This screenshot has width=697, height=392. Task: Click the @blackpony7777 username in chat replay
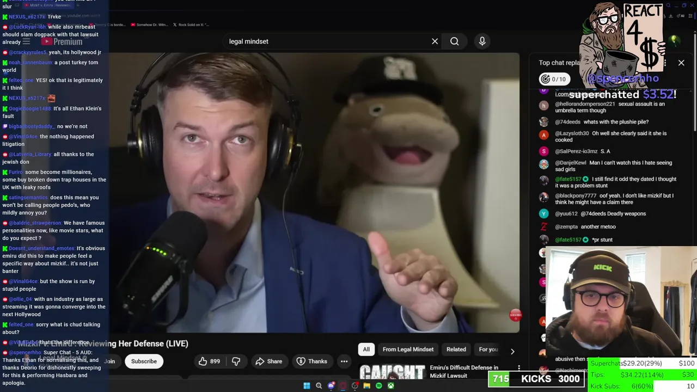576,195
